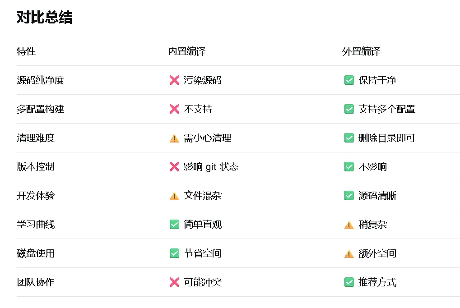Click the 特性 column header
This screenshot has width=460, height=308.
(x=26, y=51)
